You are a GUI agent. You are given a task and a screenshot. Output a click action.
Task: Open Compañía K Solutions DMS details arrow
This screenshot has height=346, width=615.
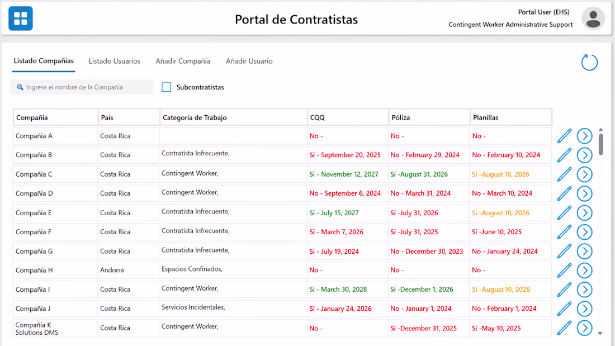pyautogui.click(x=584, y=328)
